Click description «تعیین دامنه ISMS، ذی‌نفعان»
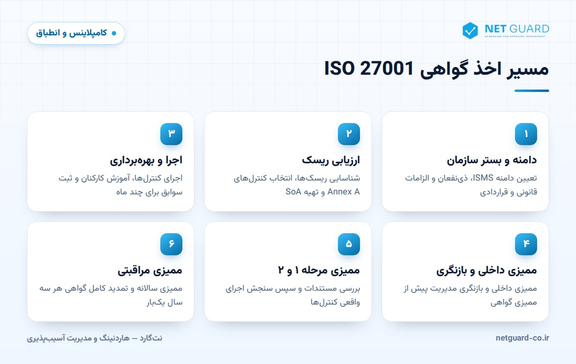The height and width of the screenshot is (364, 576). [470, 185]
